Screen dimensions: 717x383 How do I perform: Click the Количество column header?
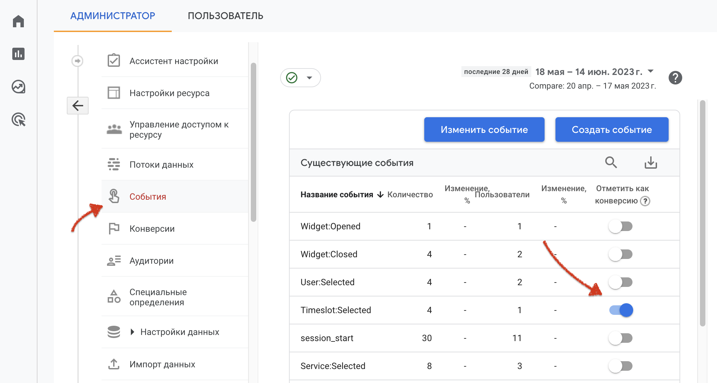pos(410,195)
